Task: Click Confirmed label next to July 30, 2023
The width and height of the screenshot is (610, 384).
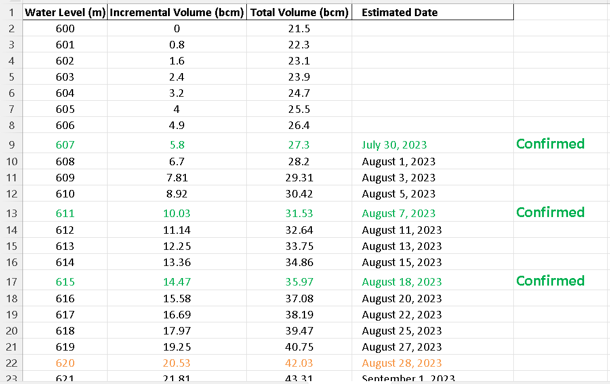Action: [550, 144]
